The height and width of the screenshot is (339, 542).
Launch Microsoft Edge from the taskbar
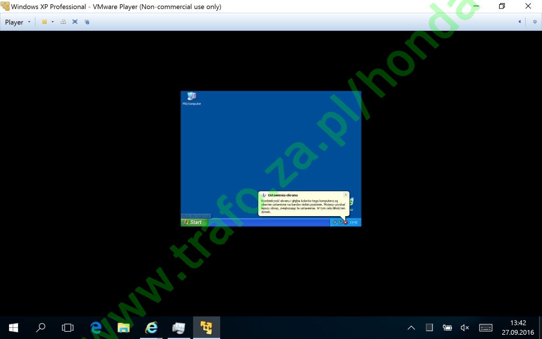point(96,327)
